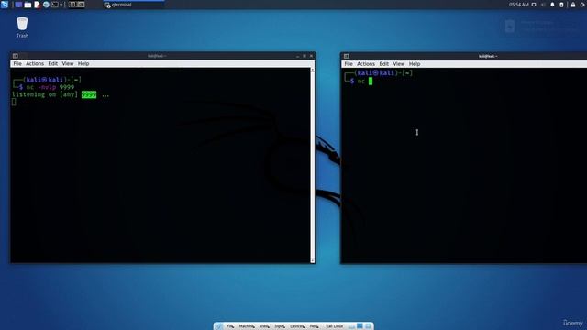The width and height of the screenshot is (587, 330).
Task: Click the logout power icon at far right
Action: click(x=582, y=5)
